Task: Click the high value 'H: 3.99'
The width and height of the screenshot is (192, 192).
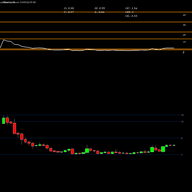Action: [100, 8]
